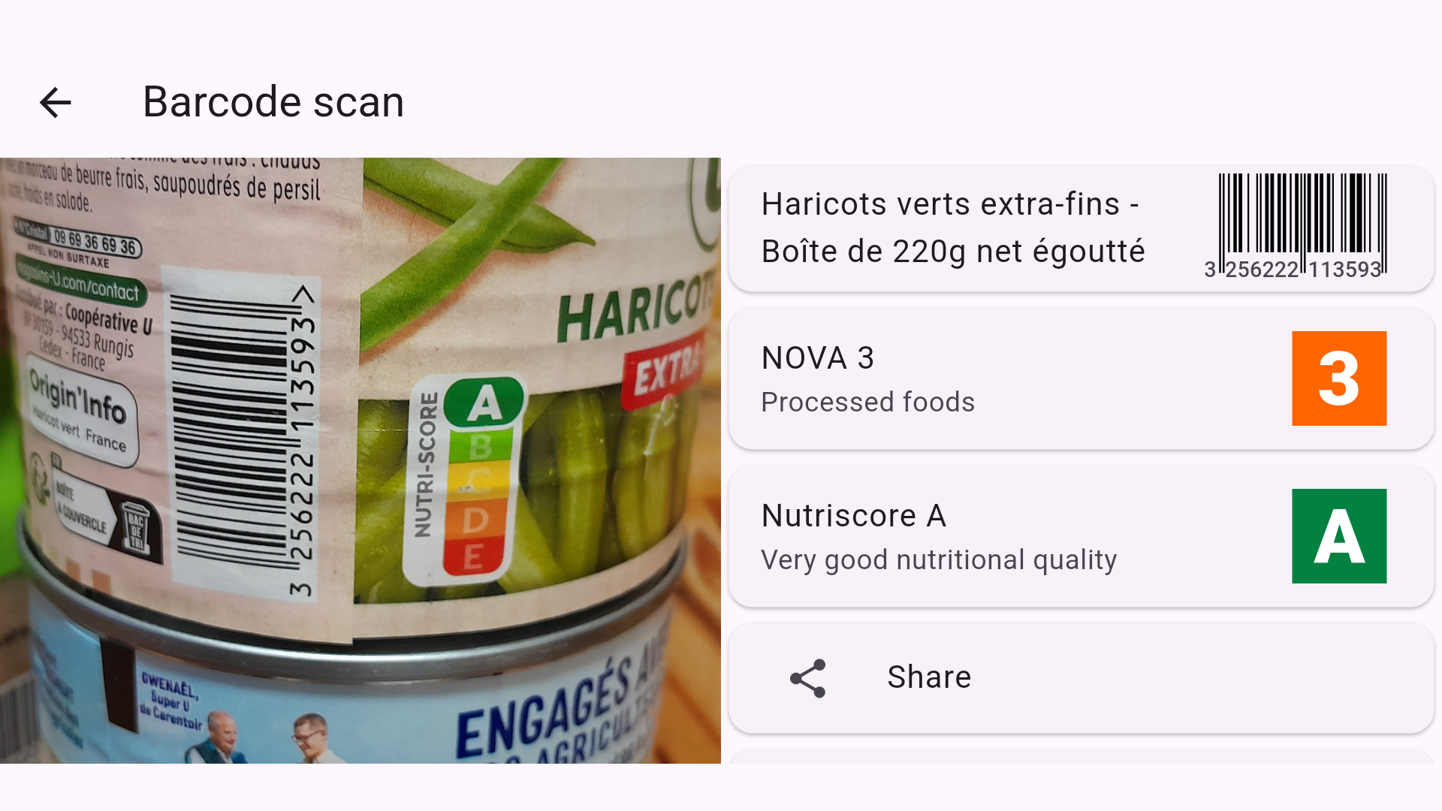1442x811 pixels.
Task: Tap the scanned can photo
Action: tap(360, 460)
